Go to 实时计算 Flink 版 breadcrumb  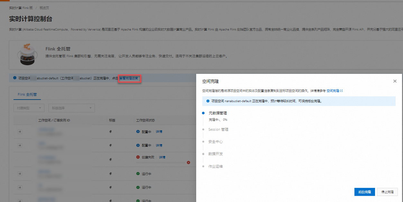coord(21,8)
